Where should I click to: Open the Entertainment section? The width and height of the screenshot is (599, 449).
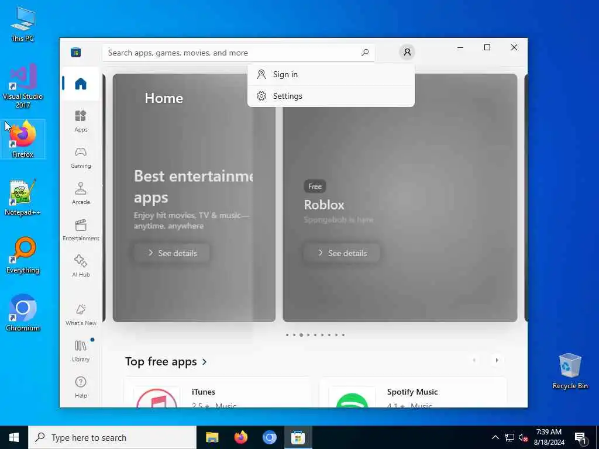(81, 230)
